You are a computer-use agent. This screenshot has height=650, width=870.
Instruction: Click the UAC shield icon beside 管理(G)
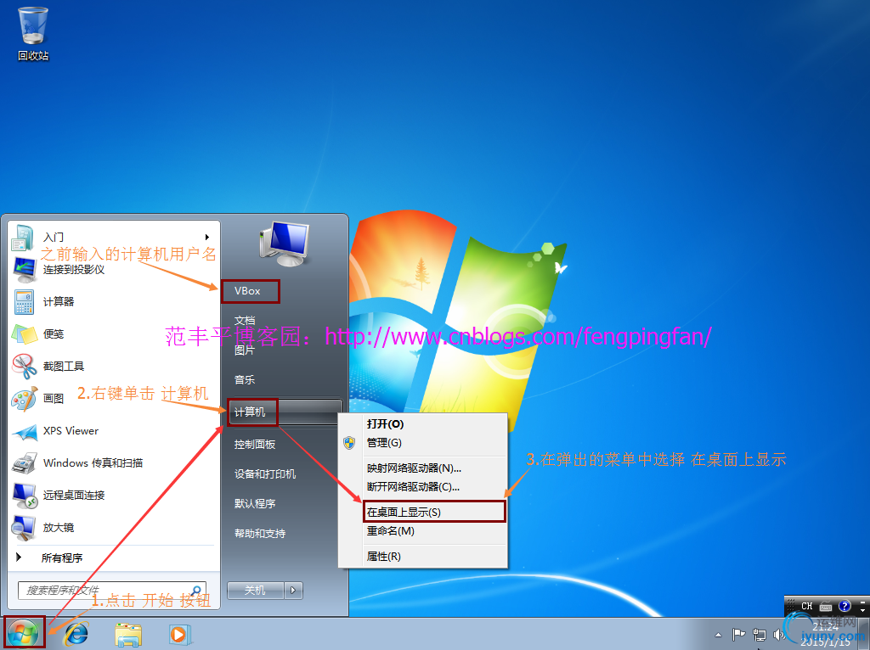point(349,443)
